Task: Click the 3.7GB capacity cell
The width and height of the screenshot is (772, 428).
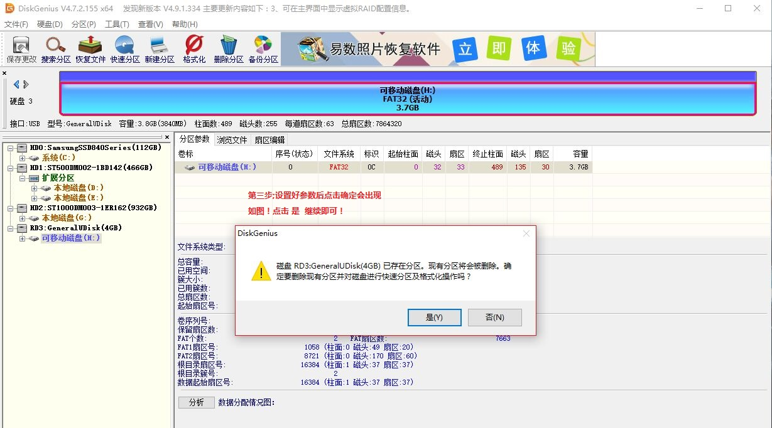Action: pos(573,168)
